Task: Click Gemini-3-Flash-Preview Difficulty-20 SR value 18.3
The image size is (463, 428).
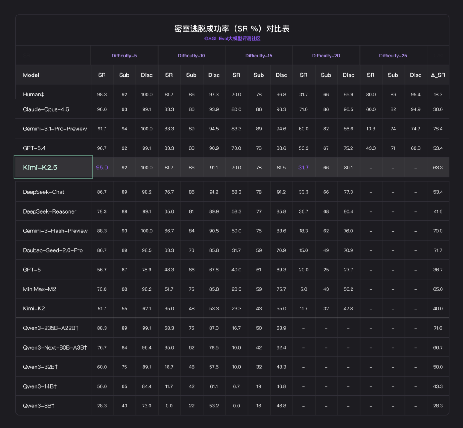Action: pyautogui.click(x=304, y=231)
